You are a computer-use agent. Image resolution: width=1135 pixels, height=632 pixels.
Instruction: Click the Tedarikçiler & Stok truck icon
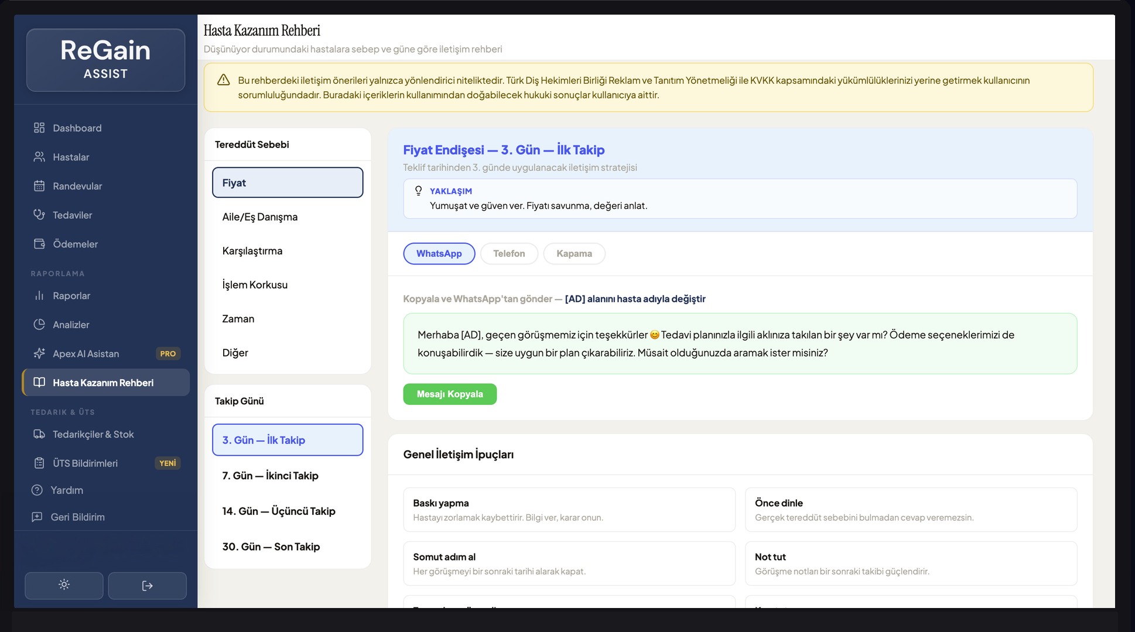coord(39,434)
